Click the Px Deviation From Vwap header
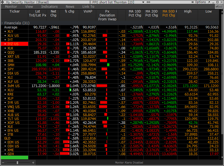The image size is (224, 166). 107,15
